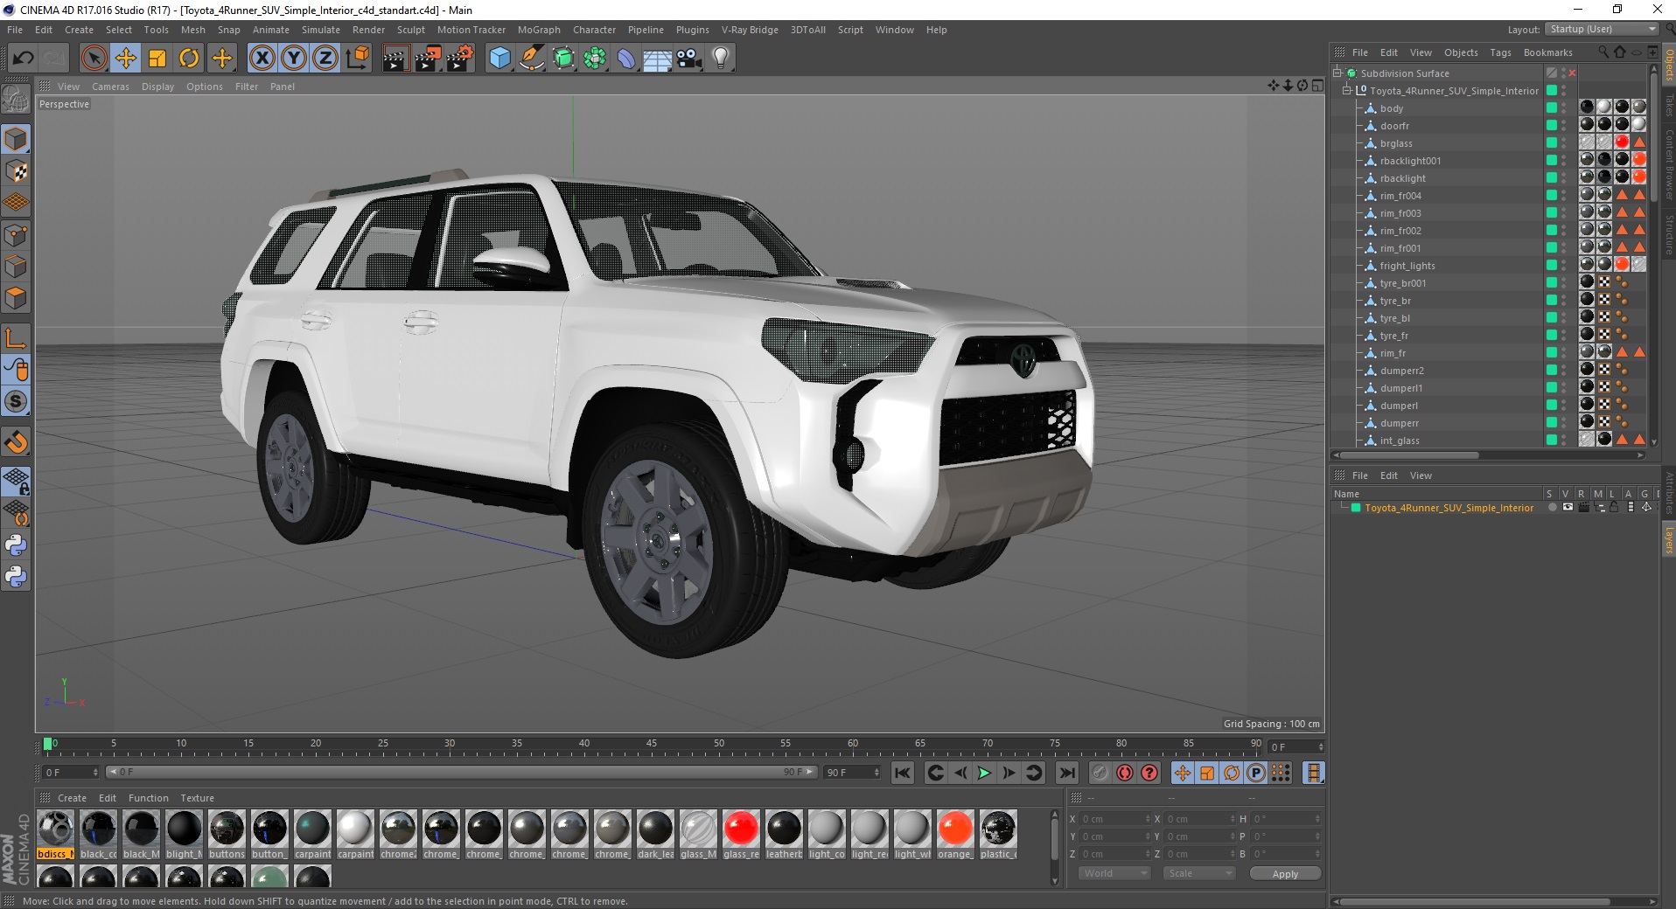Toggle layer color square for rim_fr
This screenshot has height=909, width=1676.
click(x=1552, y=353)
